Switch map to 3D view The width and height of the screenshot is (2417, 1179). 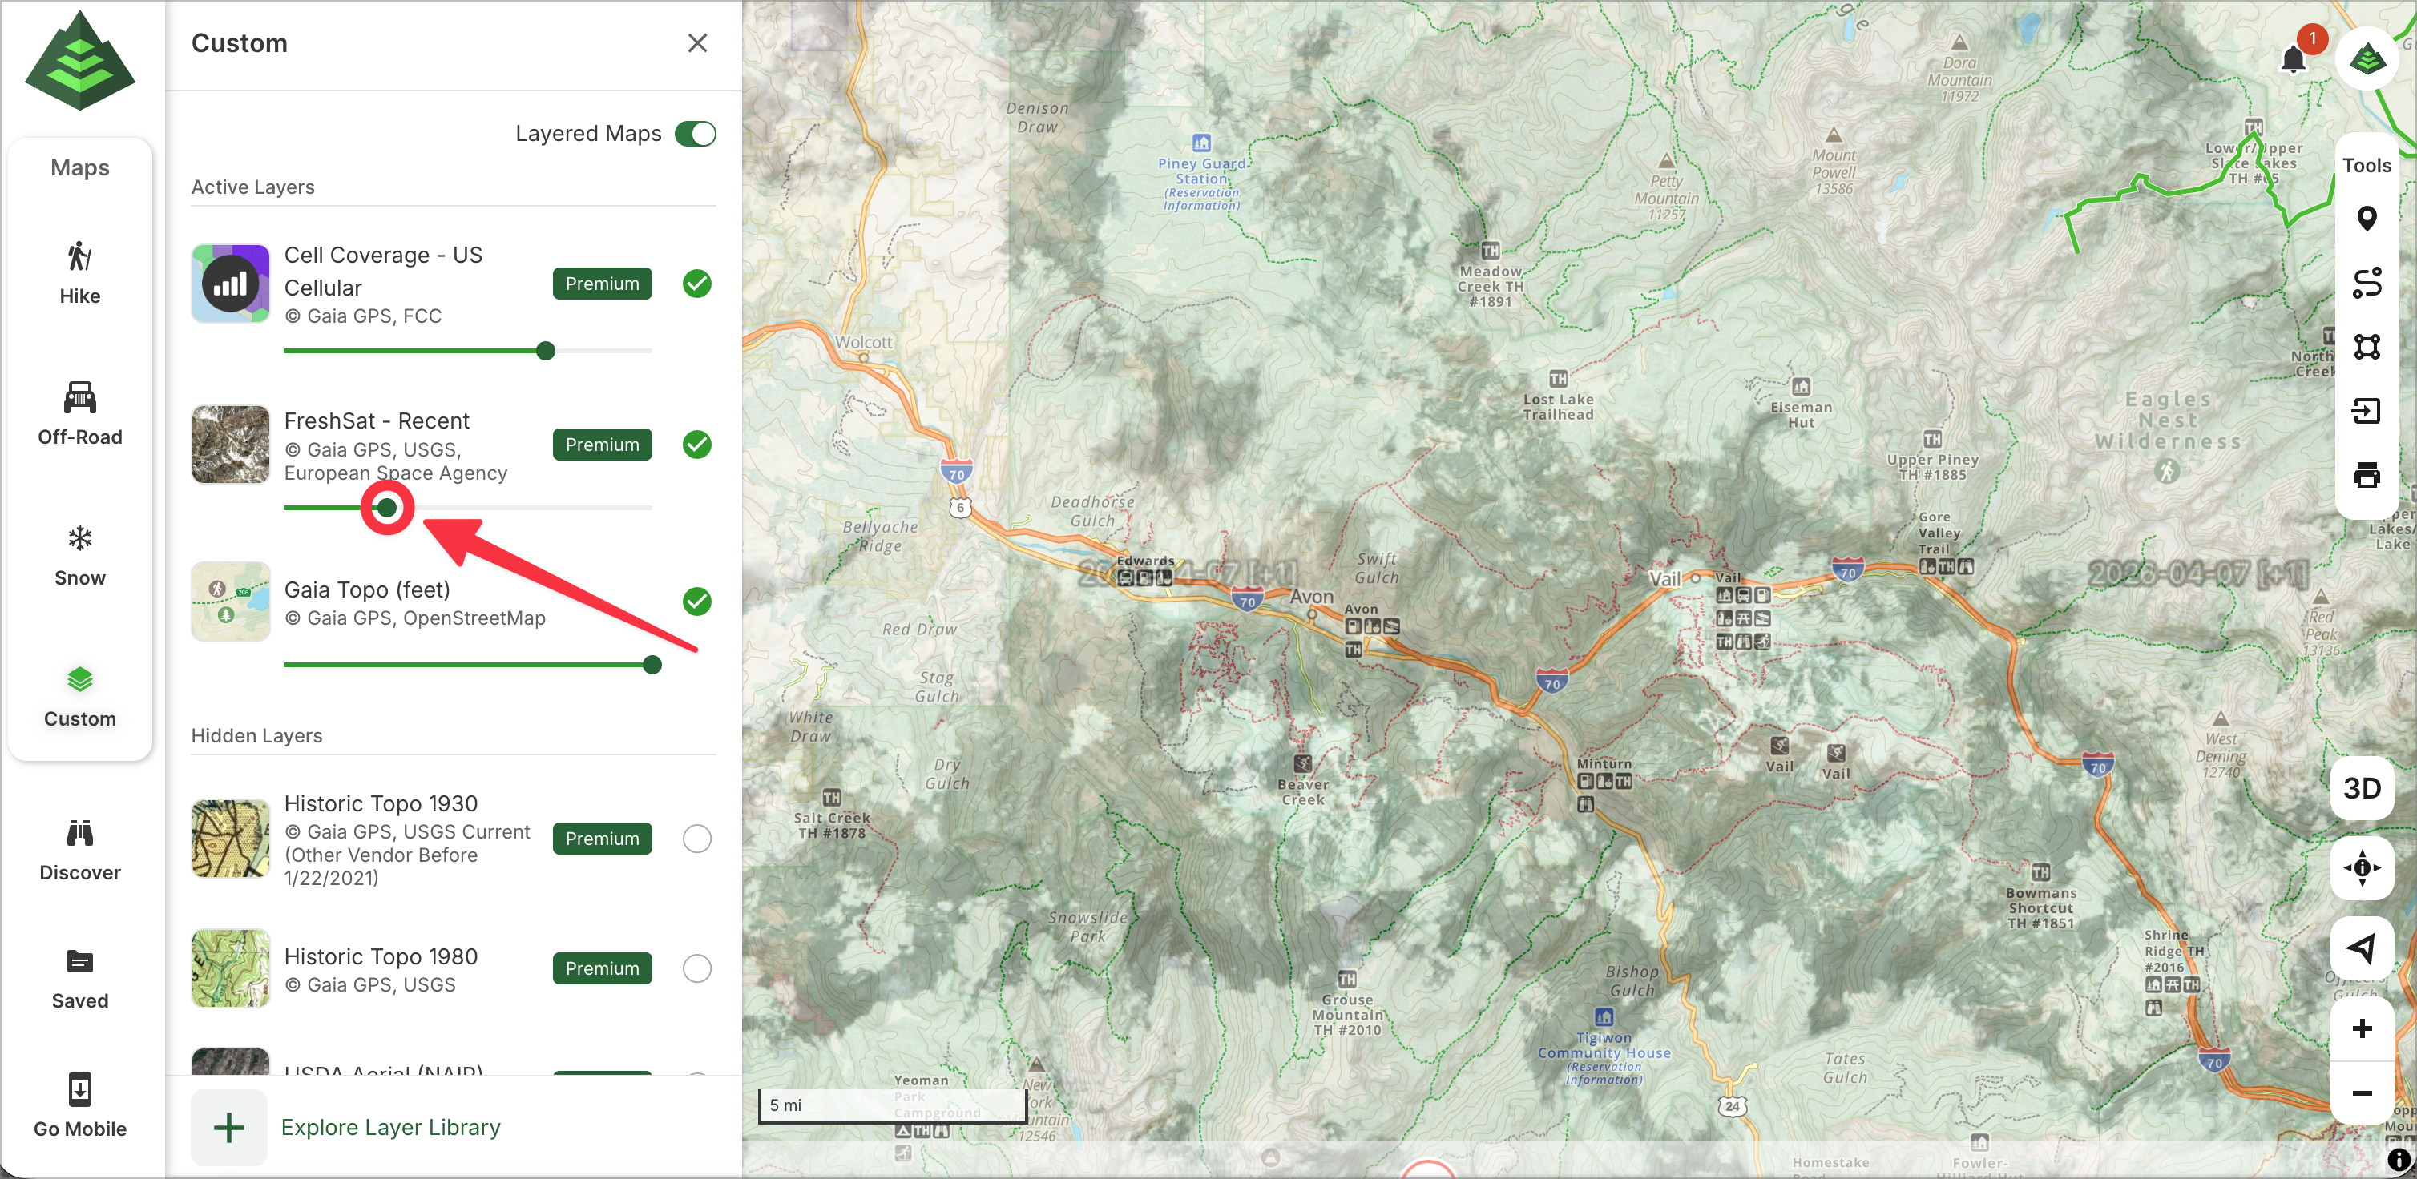(2362, 788)
